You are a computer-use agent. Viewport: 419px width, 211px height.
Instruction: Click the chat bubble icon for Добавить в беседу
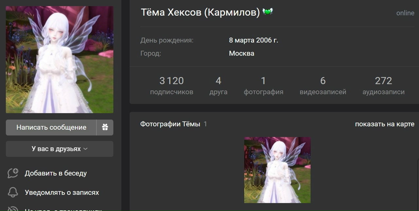[13, 173]
